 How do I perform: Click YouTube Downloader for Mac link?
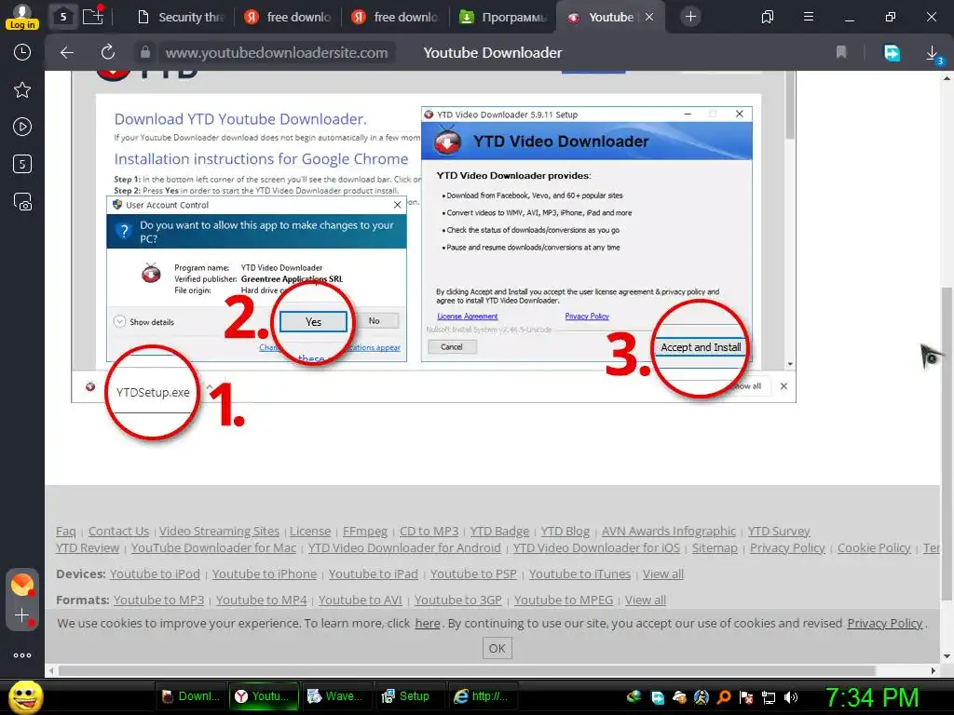pos(213,547)
